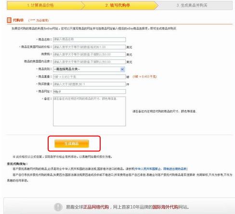The height and width of the screenshot is (214, 235).
Task: Click the 代购单 section heading text
Action: pyautogui.click(x=18, y=20)
